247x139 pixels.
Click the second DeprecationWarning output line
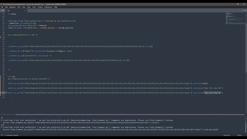coord(87,127)
